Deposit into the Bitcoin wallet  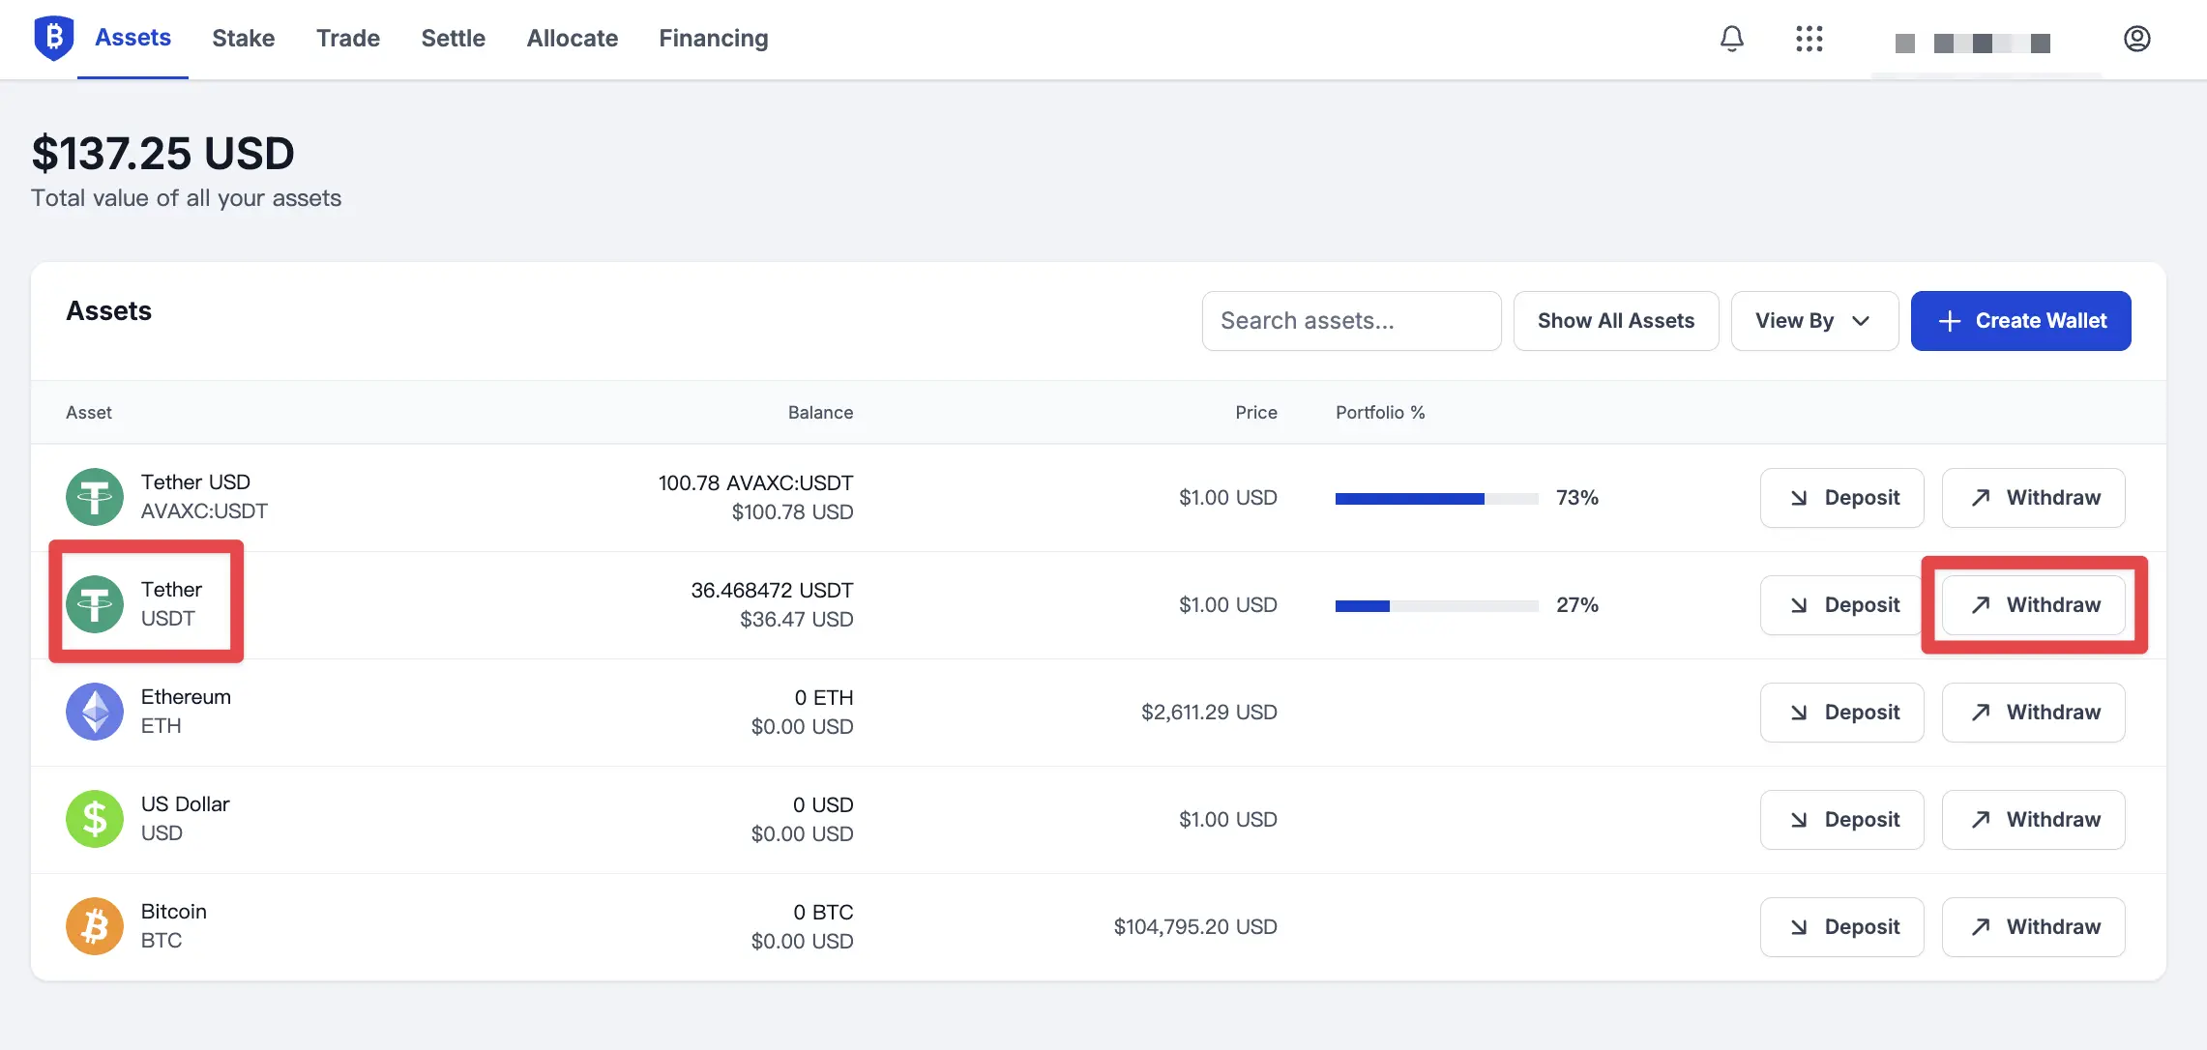click(1841, 927)
